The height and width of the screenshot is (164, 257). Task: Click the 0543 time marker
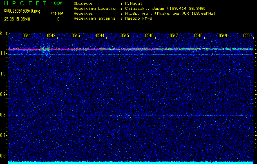(76, 36)
